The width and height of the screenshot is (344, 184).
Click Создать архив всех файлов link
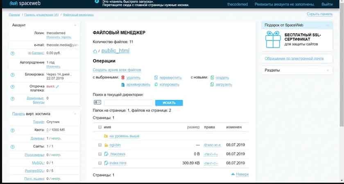tap(117, 70)
